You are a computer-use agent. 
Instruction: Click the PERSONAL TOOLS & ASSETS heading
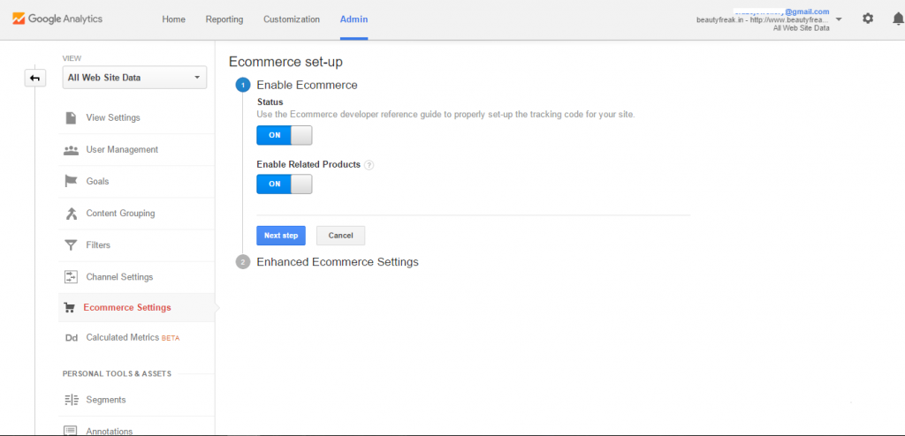(118, 373)
